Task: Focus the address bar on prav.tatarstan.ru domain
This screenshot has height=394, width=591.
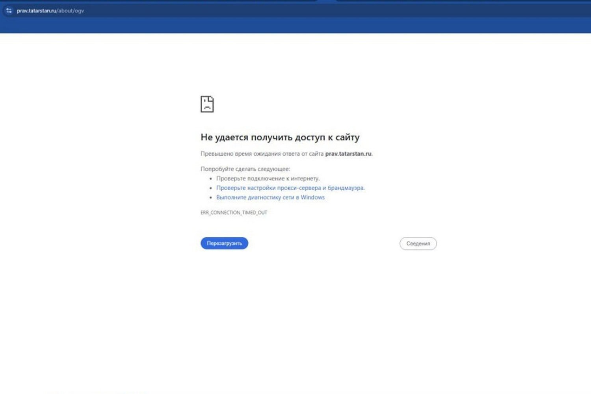Action: point(37,11)
